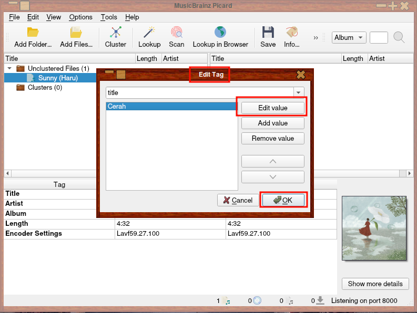Click the Save floppy disk icon

point(268,33)
